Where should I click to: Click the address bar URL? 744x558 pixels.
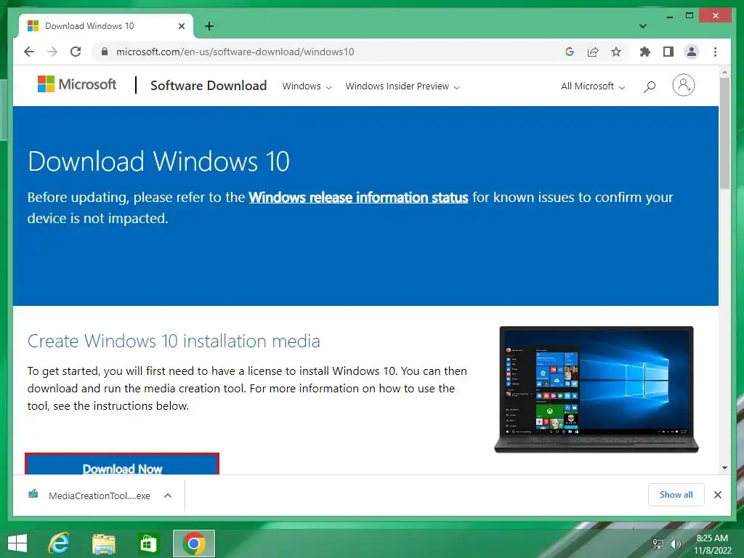point(235,52)
